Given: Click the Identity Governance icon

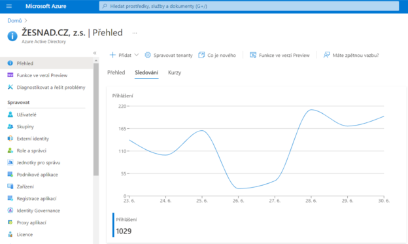Looking at the screenshot, I should pyautogui.click(x=10, y=211).
